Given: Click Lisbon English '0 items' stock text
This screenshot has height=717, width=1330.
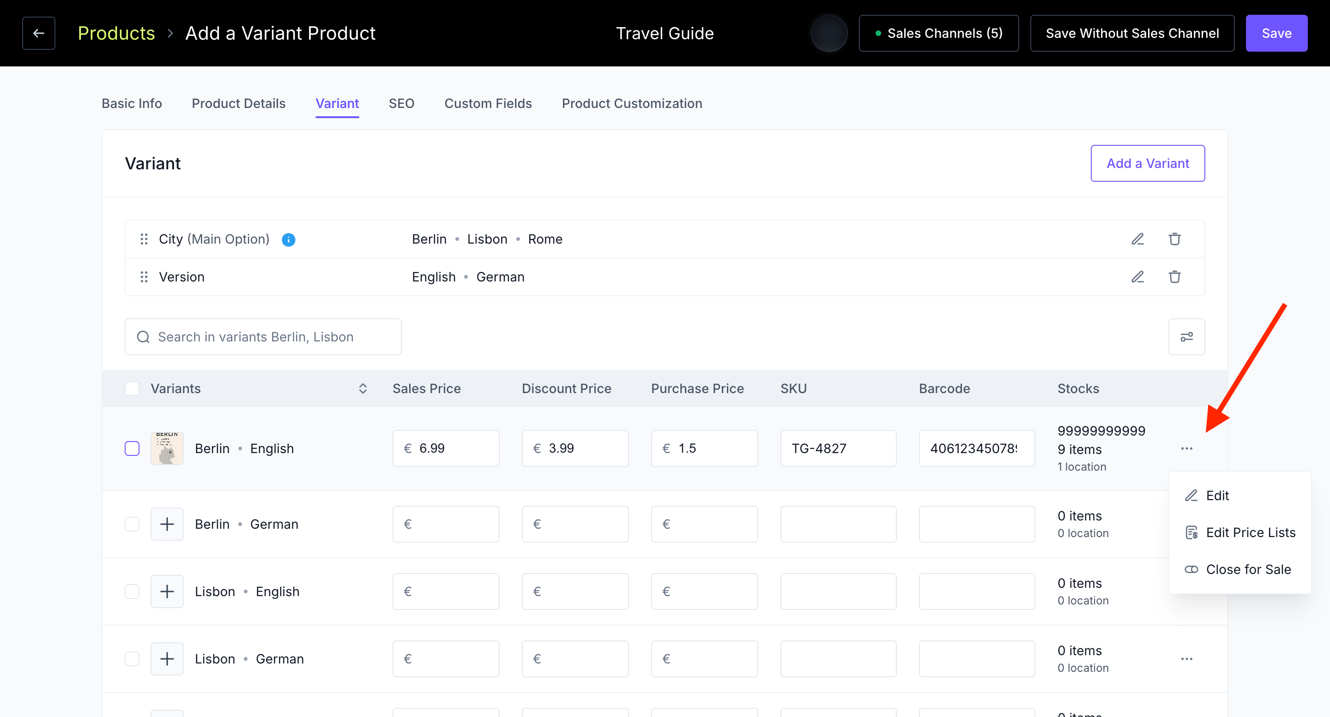Looking at the screenshot, I should [1080, 583].
